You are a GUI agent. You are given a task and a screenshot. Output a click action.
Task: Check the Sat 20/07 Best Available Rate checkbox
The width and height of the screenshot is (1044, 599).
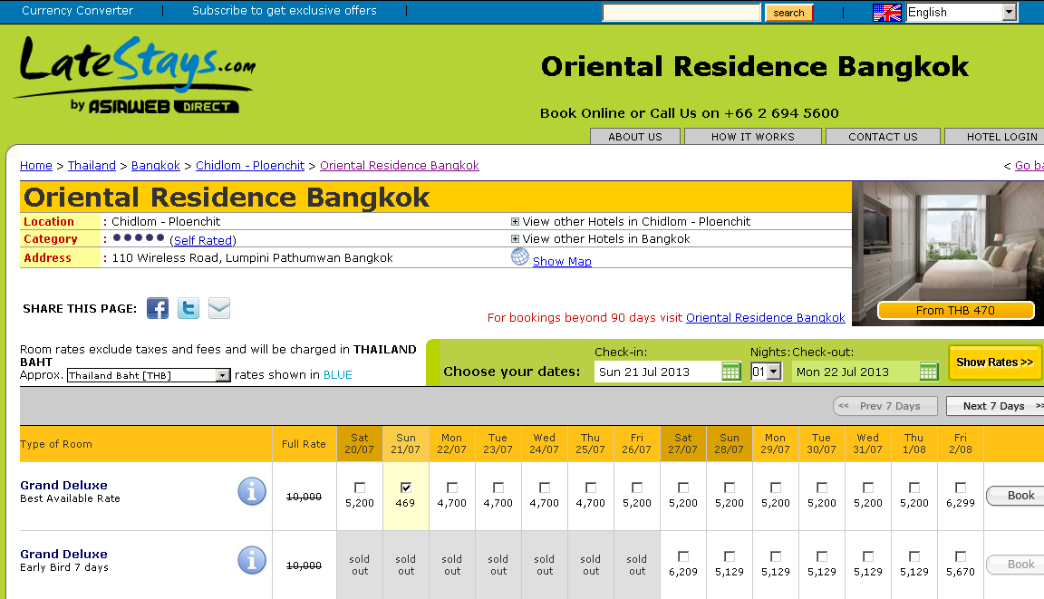(360, 488)
